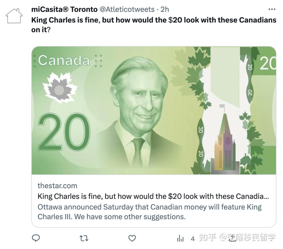
Task: Open the @Atleticotweets handle
Action: click(127, 9)
